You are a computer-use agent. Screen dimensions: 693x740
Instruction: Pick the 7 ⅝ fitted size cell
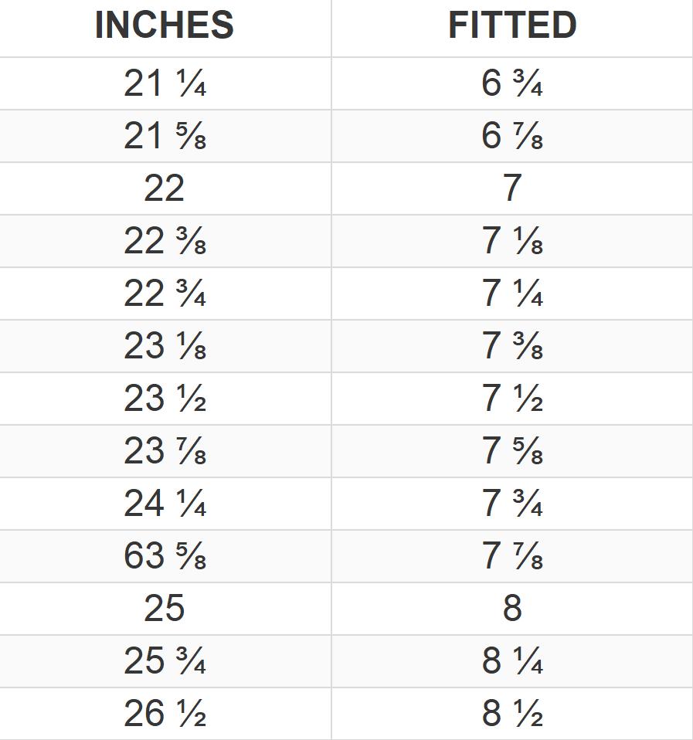(x=512, y=451)
